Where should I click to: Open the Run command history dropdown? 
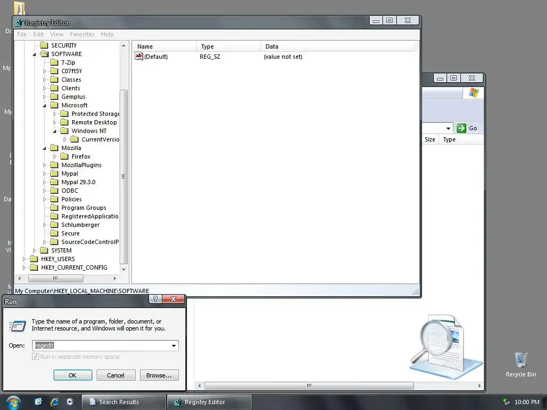[x=174, y=345]
